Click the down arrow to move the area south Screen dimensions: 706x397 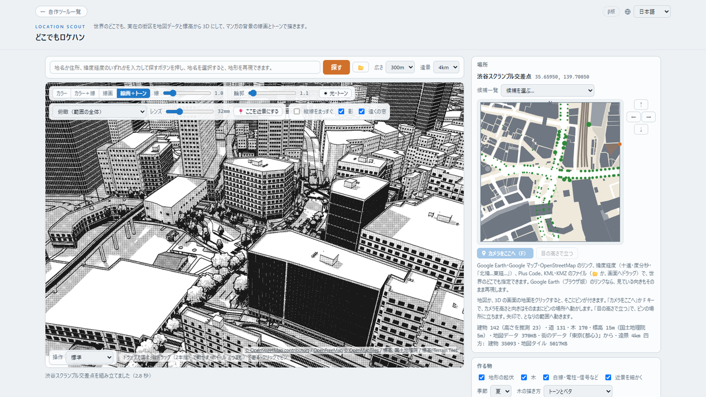(x=641, y=130)
